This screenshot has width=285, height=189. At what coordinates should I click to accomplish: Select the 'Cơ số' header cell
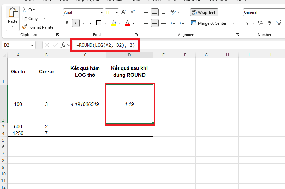(x=46, y=72)
